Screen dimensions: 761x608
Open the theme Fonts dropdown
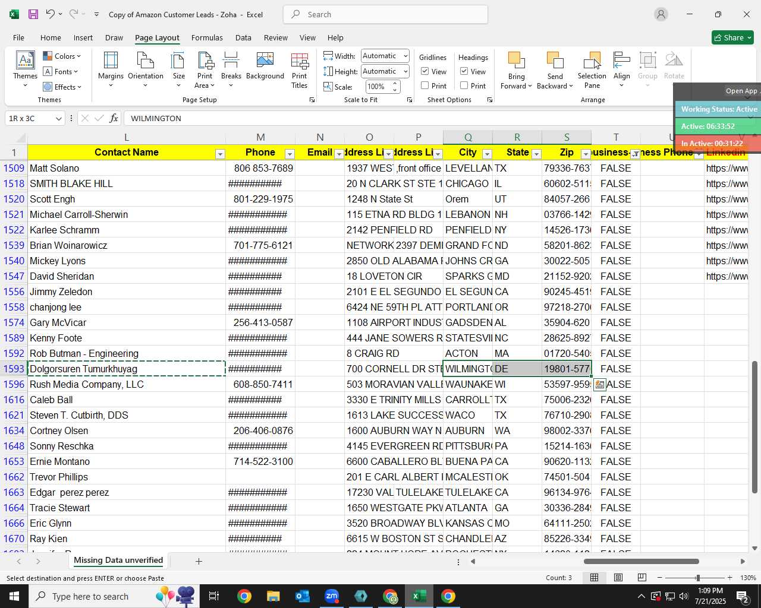[x=61, y=72]
